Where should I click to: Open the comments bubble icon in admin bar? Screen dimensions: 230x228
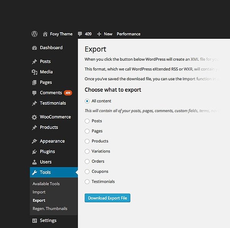click(x=80, y=34)
